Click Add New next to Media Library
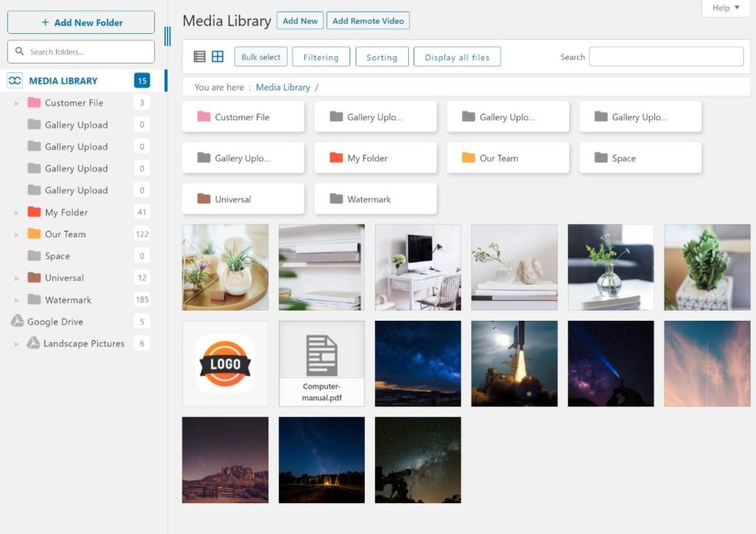This screenshot has width=756, height=534. 300,21
